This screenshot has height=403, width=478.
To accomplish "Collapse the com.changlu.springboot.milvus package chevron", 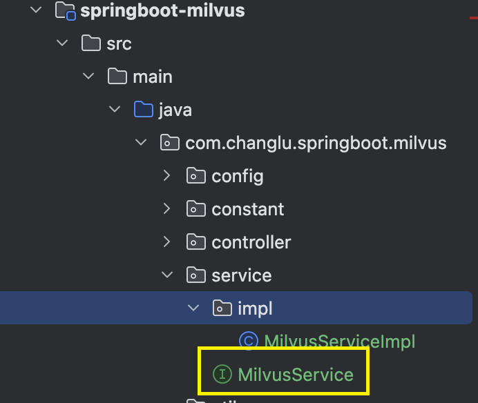I will 141,142.
